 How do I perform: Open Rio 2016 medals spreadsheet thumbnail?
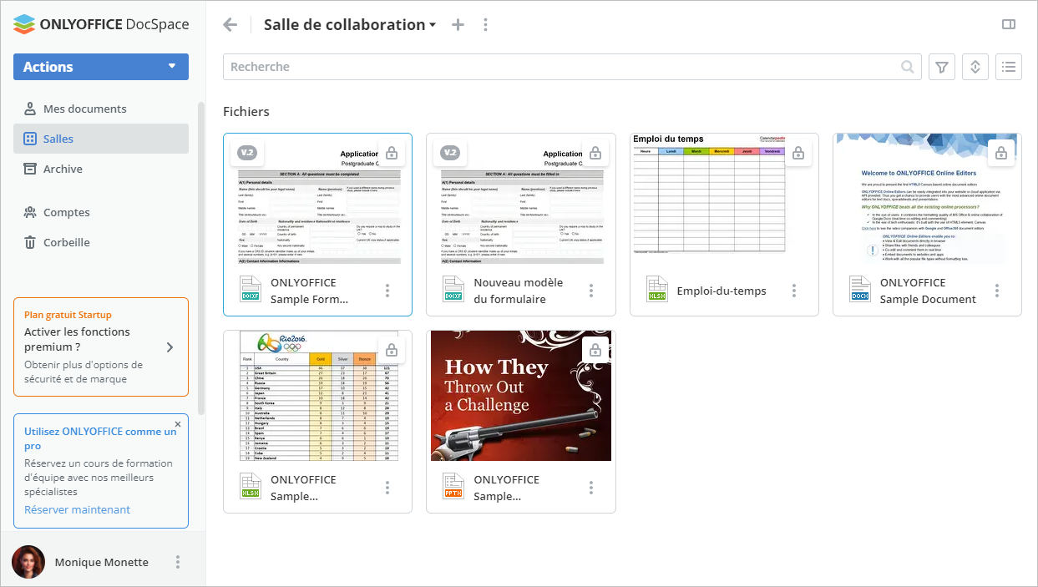click(x=317, y=396)
